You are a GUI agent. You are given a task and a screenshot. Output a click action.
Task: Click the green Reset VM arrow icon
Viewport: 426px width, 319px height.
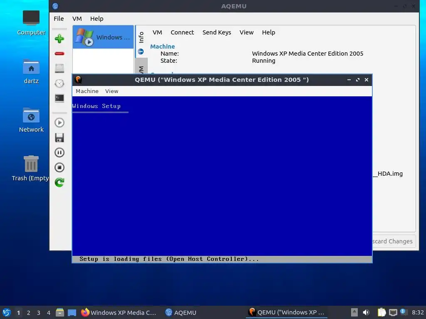(59, 182)
